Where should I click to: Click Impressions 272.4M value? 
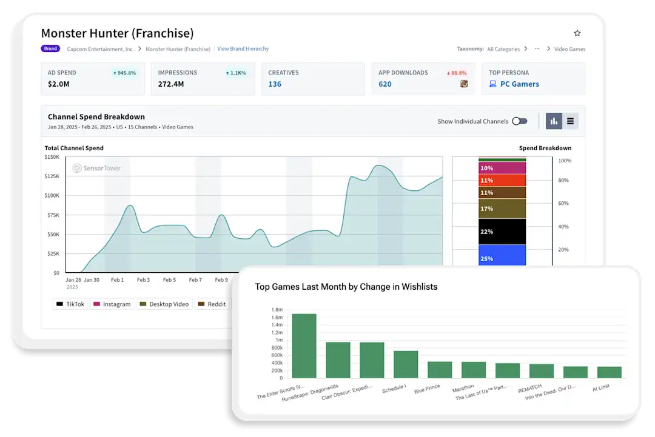pos(171,84)
